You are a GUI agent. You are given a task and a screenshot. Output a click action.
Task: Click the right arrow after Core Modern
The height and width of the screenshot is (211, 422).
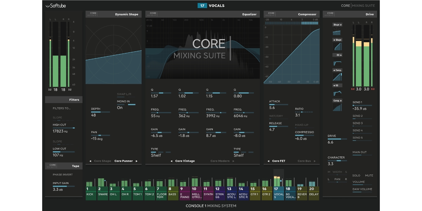click(x=233, y=161)
